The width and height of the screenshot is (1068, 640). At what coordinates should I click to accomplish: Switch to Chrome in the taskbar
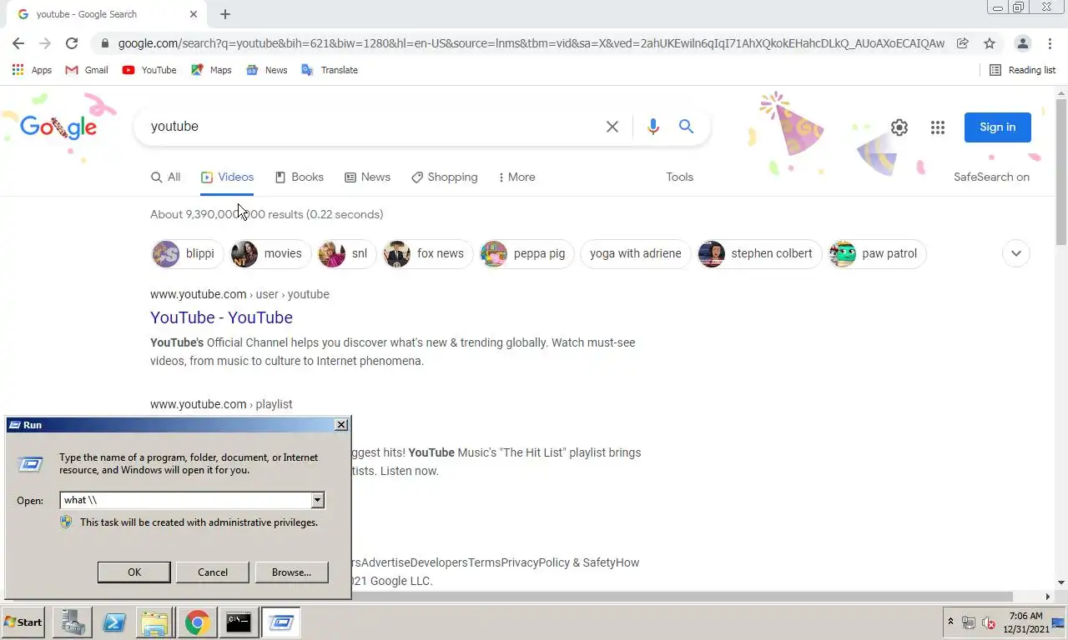coord(197,622)
